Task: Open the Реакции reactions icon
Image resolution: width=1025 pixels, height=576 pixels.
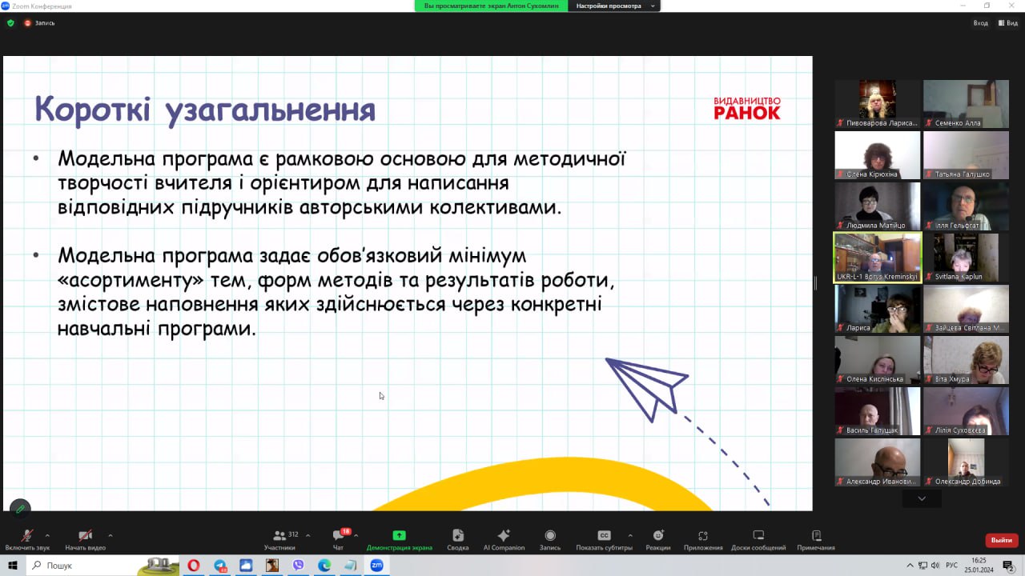Action: [x=657, y=536]
